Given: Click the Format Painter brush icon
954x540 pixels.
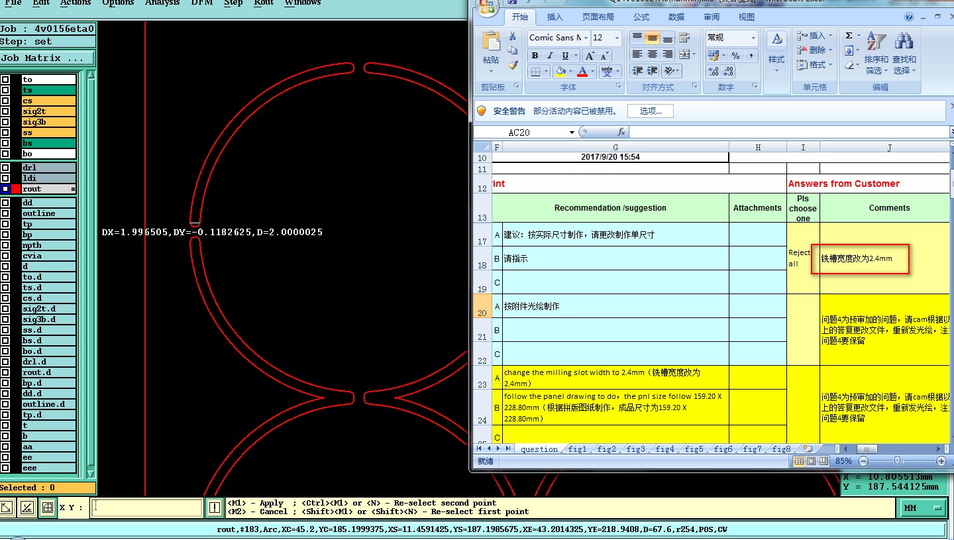Looking at the screenshot, I should pos(513,65).
